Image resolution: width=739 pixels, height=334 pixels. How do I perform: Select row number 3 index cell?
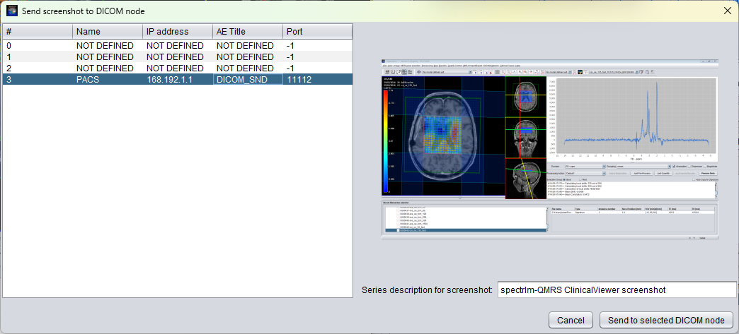(x=38, y=80)
